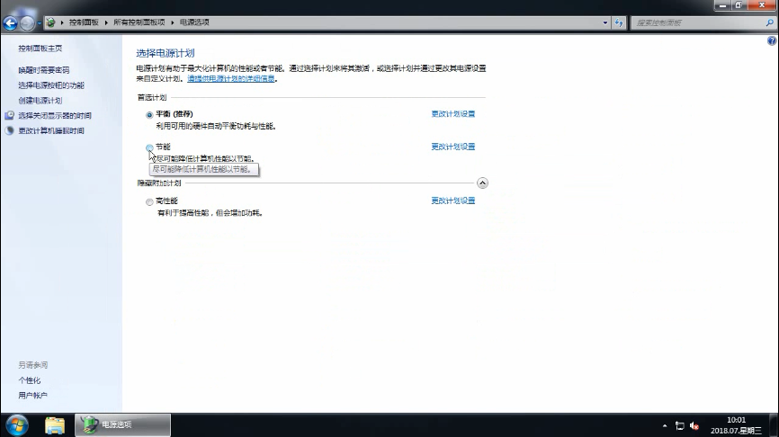
Task: Open 个性化 under see also
Action: click(x=30, y=380)
